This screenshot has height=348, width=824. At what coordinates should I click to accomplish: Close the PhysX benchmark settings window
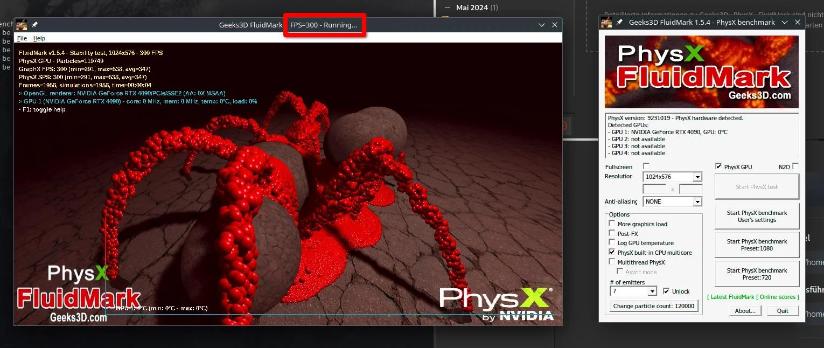click(798, 22)
